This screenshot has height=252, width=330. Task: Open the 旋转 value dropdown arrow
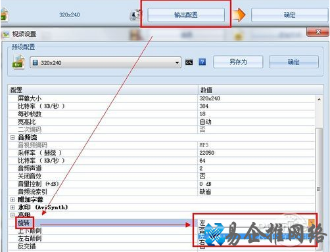pos(312,223)
